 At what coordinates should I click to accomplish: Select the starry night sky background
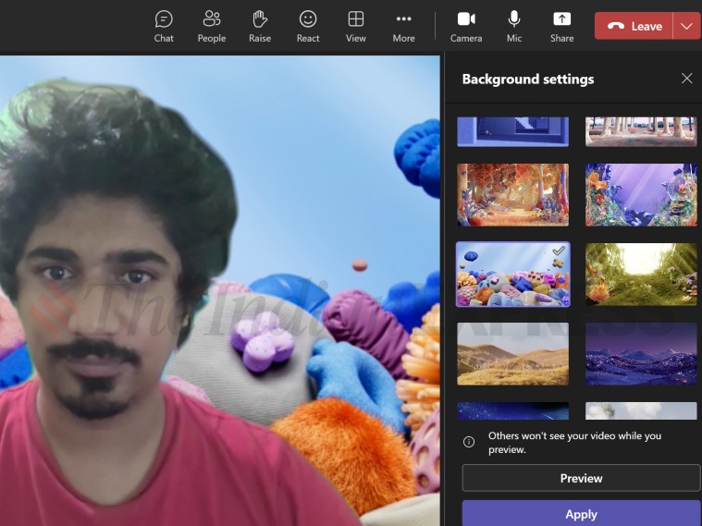pos(512,410)
